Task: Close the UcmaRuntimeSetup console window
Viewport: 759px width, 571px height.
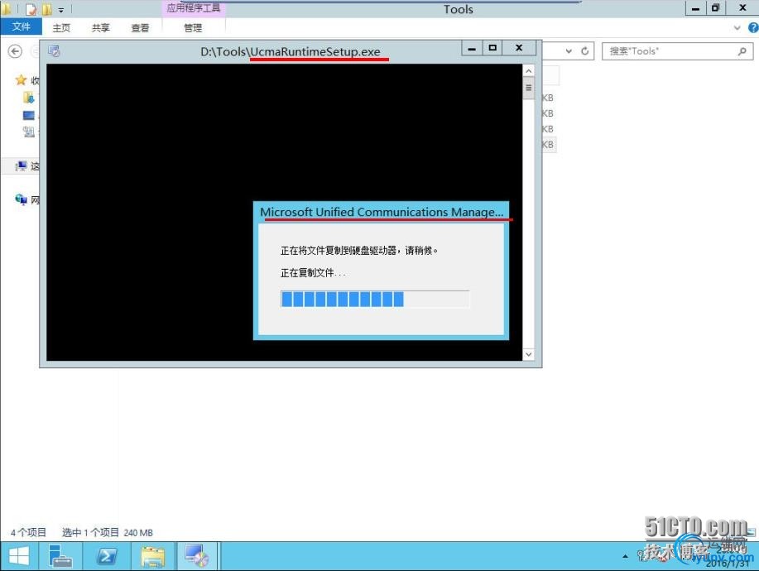Action: point(519,48)
